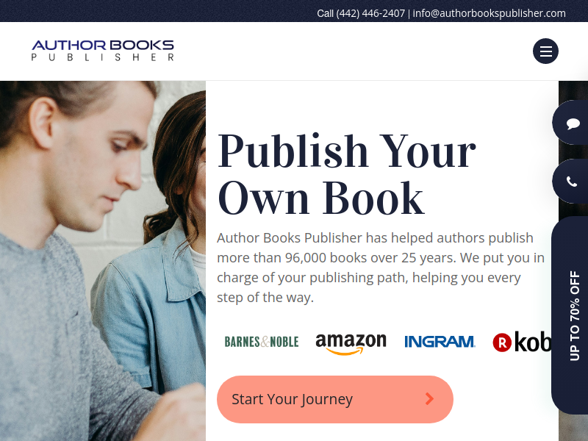Click the paragraph about 96,000 books

pos(381,268)
